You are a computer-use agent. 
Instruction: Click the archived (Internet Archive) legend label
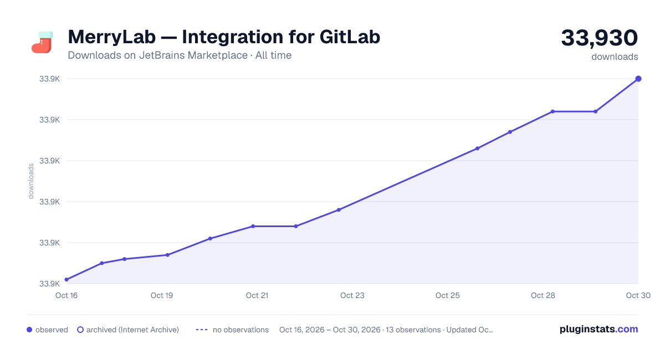click(x=132, y=330)
